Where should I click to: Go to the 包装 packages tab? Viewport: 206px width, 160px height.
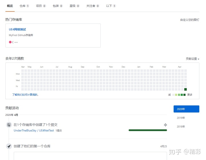tap(58, 6)
